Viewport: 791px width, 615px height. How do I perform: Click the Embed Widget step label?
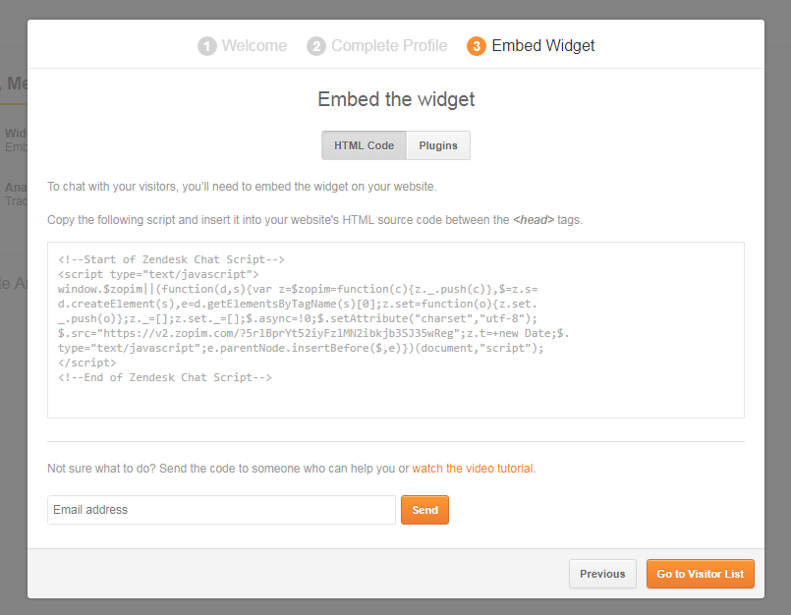point(542,45)
